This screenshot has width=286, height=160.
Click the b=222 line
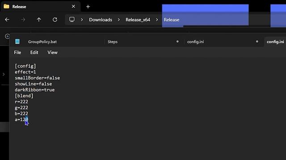pos(21,114)
